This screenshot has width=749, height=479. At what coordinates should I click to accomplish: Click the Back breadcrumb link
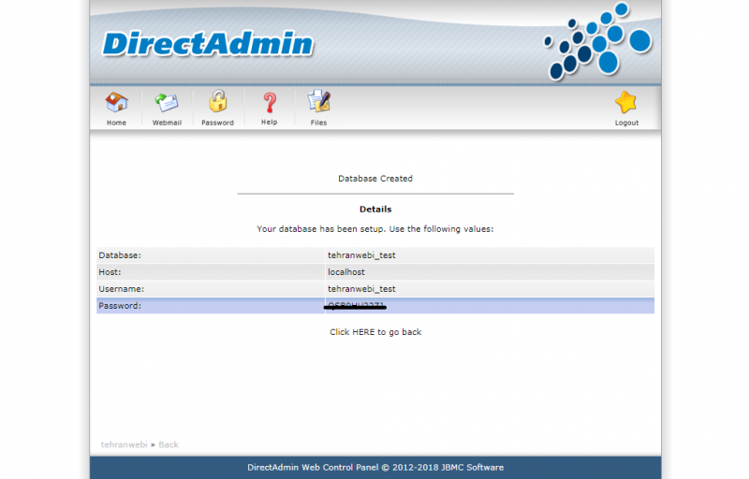[x=169, y=444]
